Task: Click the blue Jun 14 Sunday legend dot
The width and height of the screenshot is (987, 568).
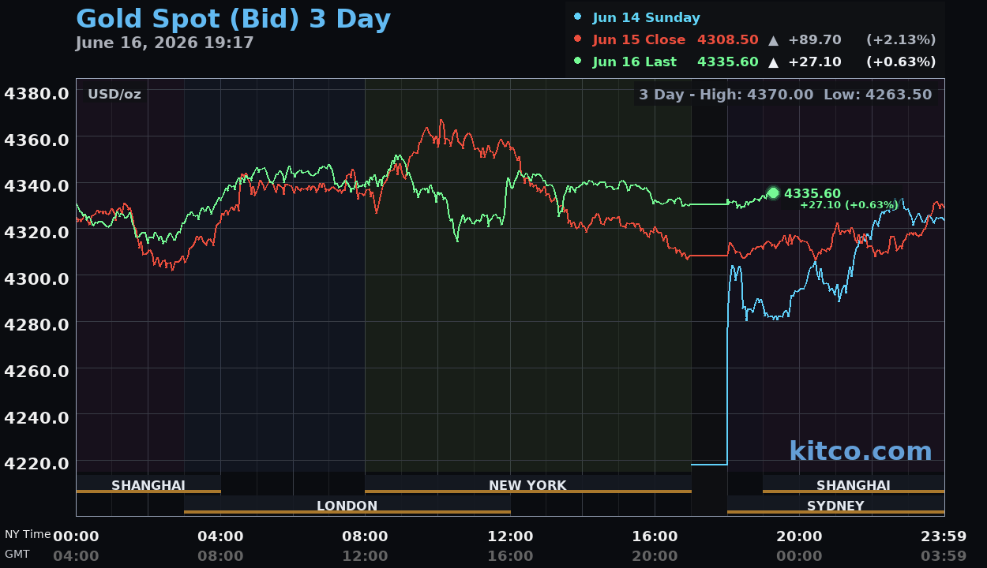Action: tap(578, 17)
